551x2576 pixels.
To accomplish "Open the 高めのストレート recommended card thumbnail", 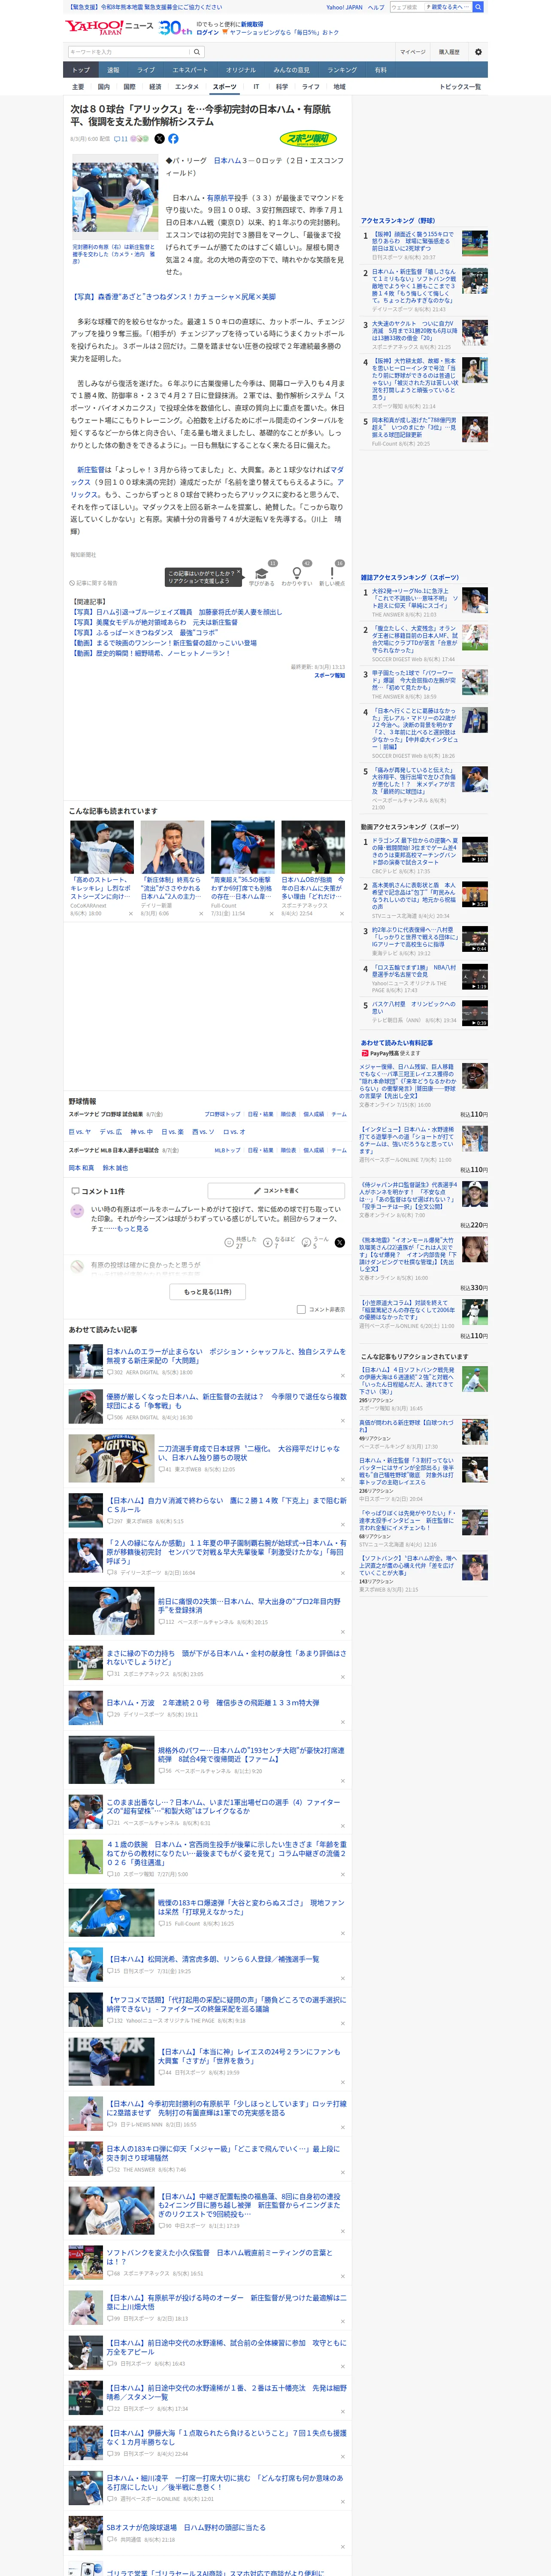I will [x=102, y=848].
